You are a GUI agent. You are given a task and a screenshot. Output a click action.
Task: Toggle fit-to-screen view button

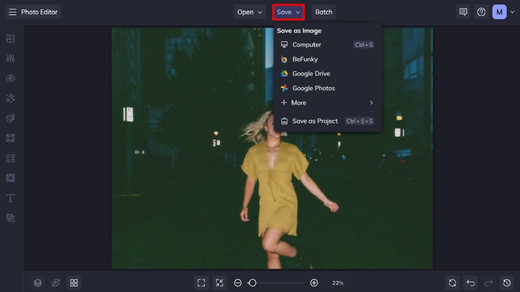[201, 283]
